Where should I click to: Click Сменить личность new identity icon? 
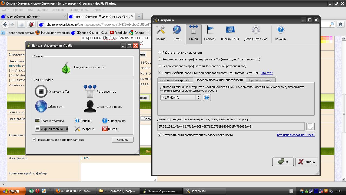pyautogui.click(x=90, y=106)
